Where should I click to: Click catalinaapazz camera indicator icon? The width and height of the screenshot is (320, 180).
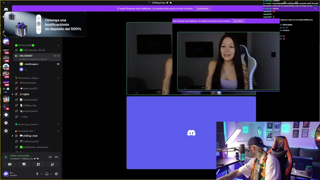(x=58, y=64)
